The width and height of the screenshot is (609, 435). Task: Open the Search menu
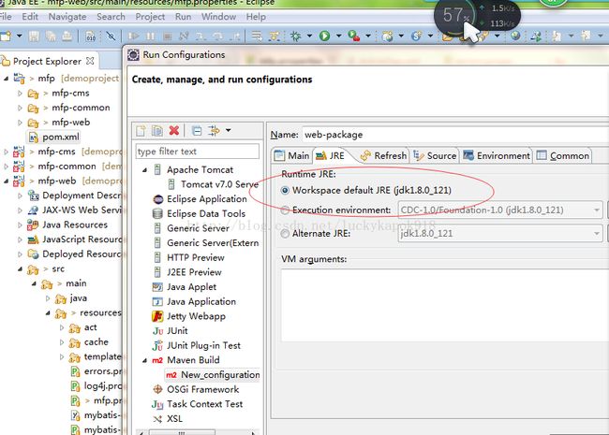tap(111, 17)
